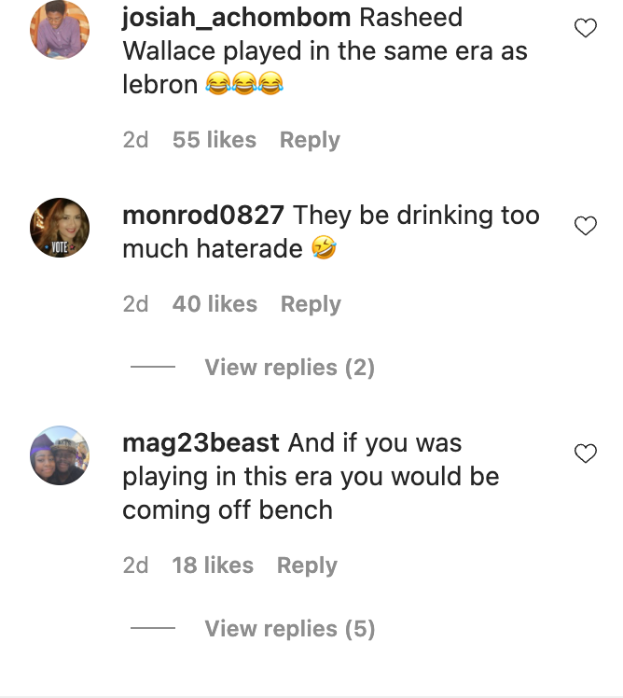Expand View replies (2) under monrod0827
623x698 pixels.
tap(289, 368)
